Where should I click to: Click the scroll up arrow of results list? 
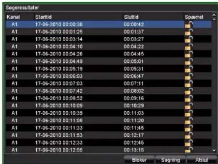[214, 15]
